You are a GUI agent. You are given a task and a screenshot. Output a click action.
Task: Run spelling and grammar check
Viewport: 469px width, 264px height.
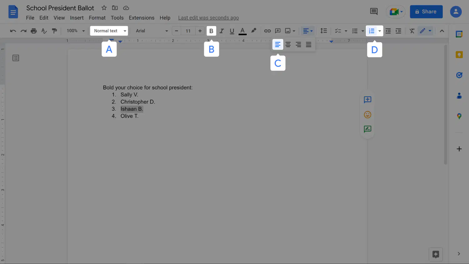(x=44, y=31)
